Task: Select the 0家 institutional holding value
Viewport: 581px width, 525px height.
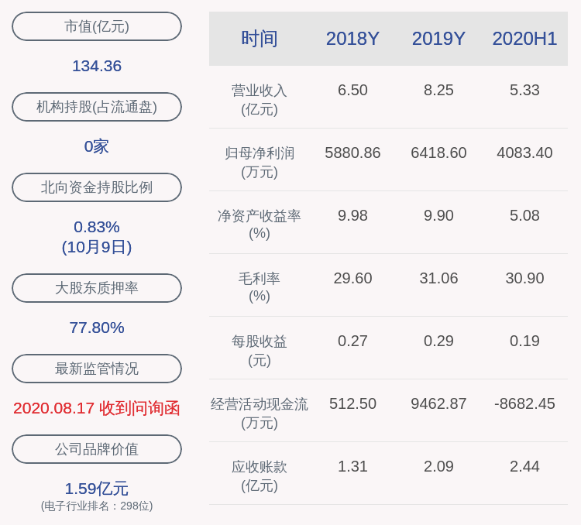Action: pyautogui.click(x=97, y=146)
